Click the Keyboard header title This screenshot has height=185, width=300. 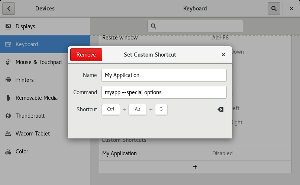tap(195, 9)
